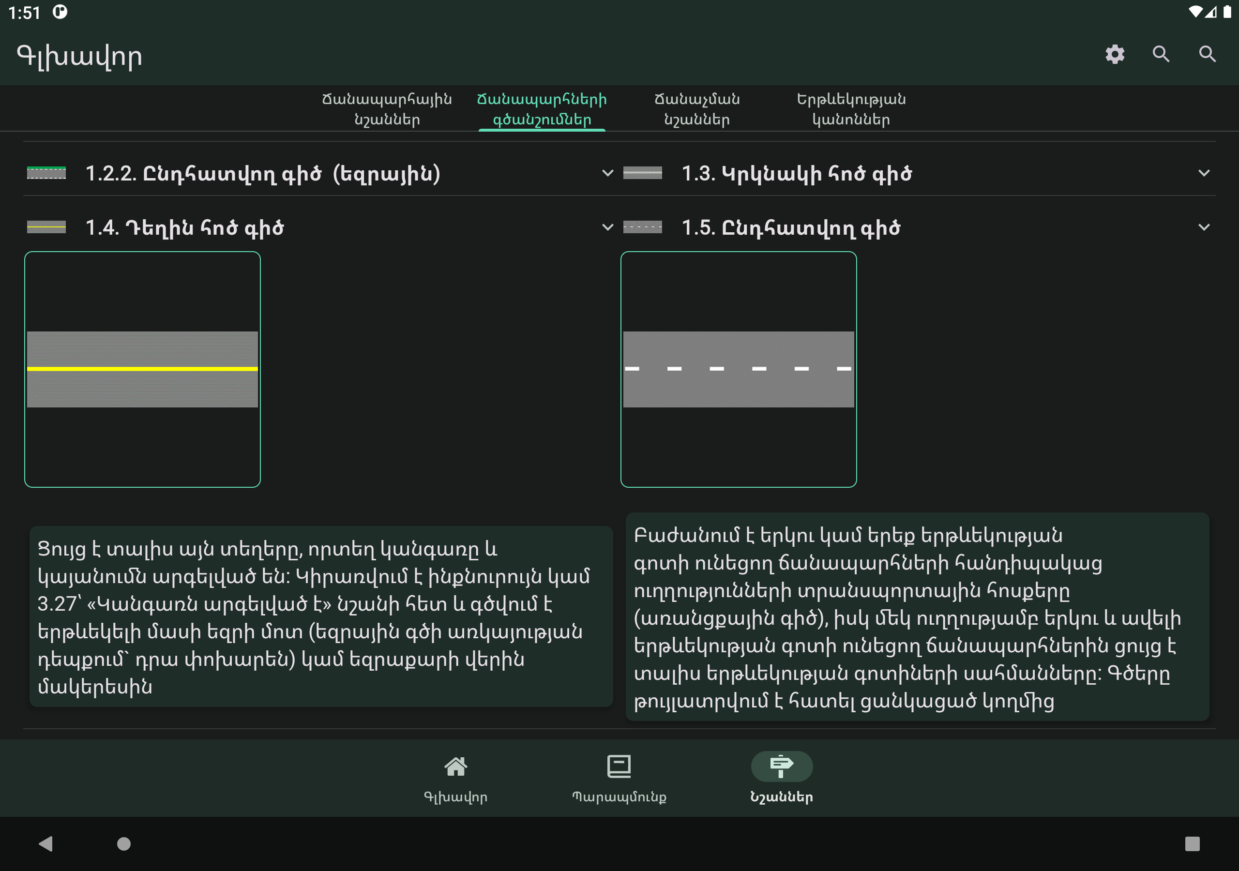Tap the Գլխավոր header title
The image size is (1239, 871).
tap(80, 56)
